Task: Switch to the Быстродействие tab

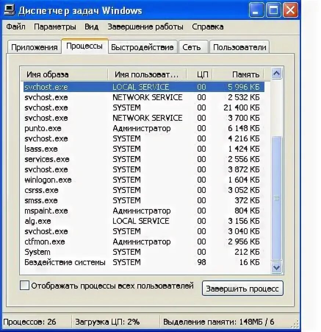Action: coord(143,47)
